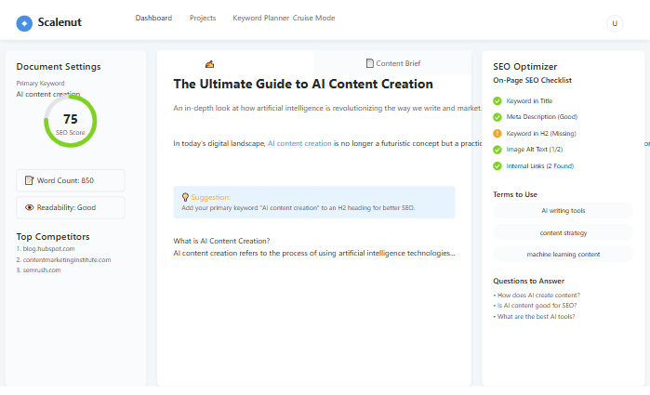Open the Dashboard menu item

(x=153, y=18)
